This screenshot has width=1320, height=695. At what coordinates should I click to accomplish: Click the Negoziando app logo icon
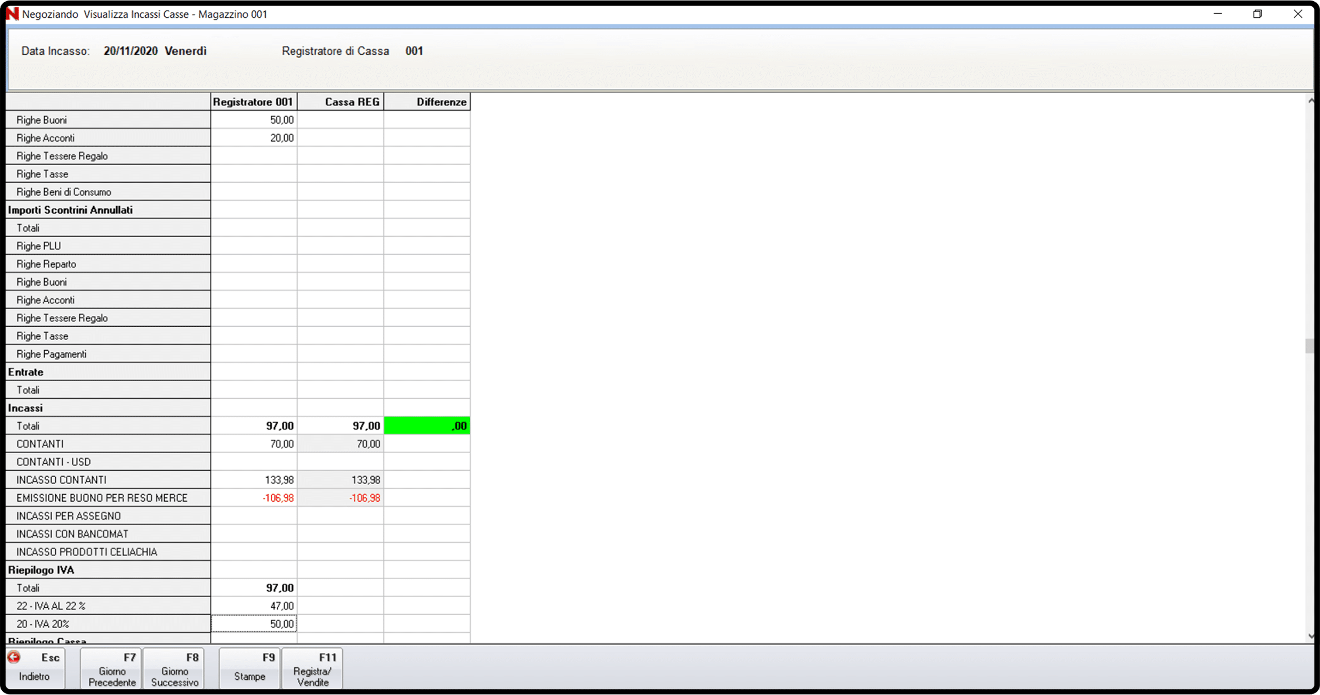pyautogui.click(x=12, y=14)
